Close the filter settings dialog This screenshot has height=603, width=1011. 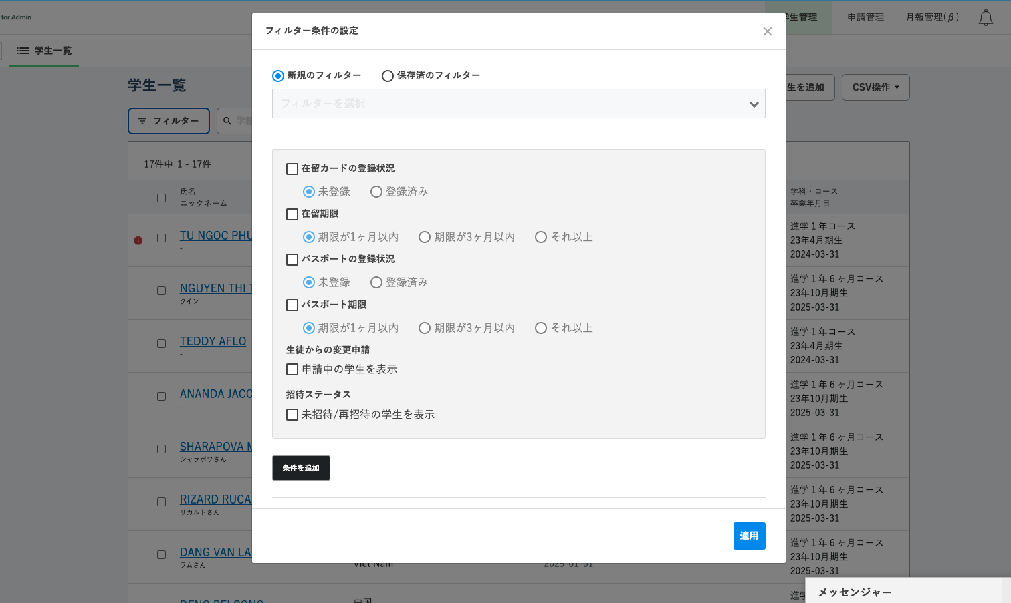point(768,31)
